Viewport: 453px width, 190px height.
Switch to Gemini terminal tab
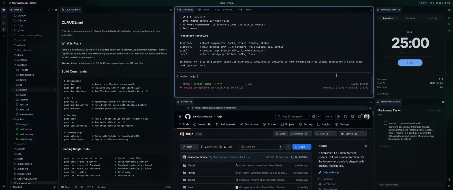pyautogui.click(x=246, y=10)
